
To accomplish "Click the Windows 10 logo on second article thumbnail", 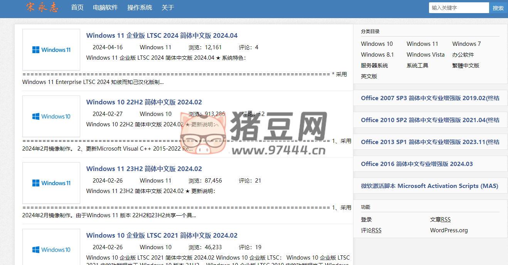I will click(x=51, y=116).
